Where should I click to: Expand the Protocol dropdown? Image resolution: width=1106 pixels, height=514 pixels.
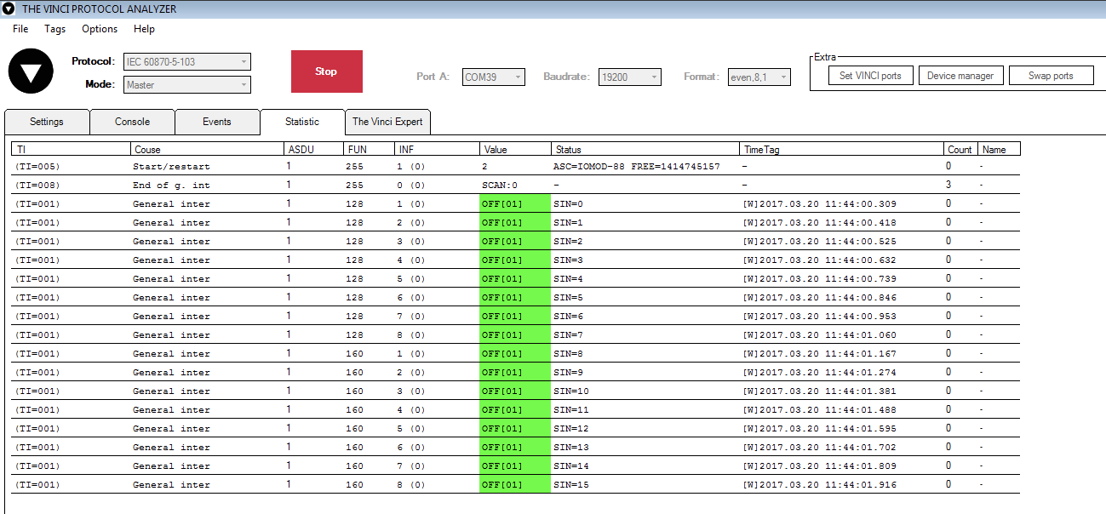tap(187, 61)
